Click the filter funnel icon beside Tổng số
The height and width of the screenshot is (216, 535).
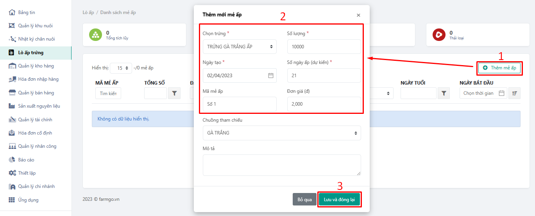pyautogui.click(x=174, y=93)
